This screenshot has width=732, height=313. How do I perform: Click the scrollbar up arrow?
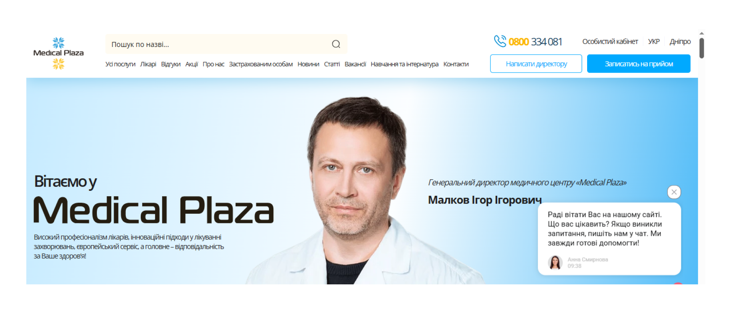tap(701, 34)
